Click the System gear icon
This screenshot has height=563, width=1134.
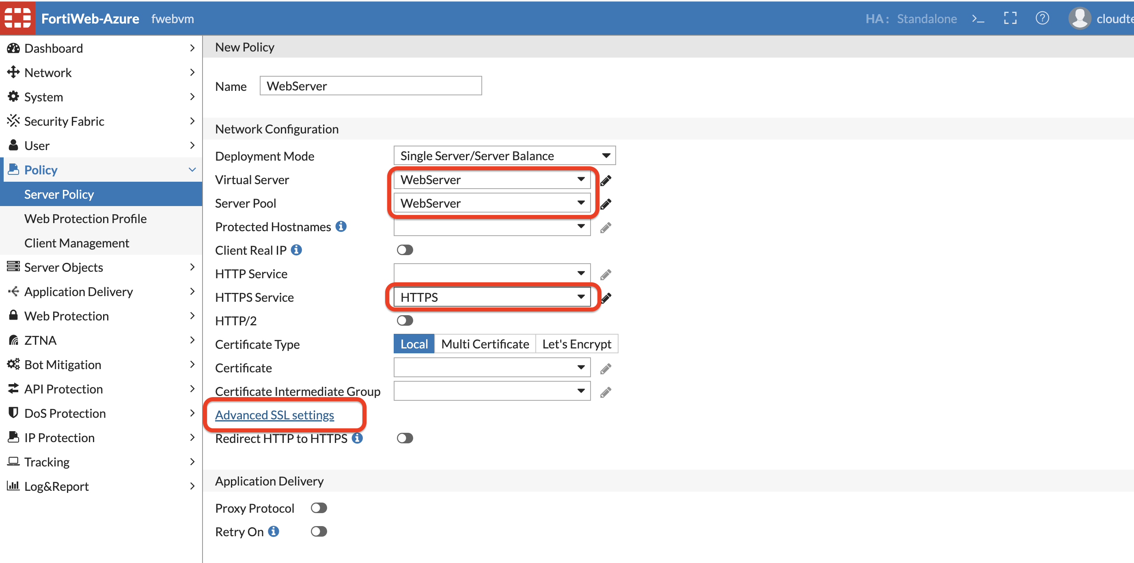click(14, 96)
